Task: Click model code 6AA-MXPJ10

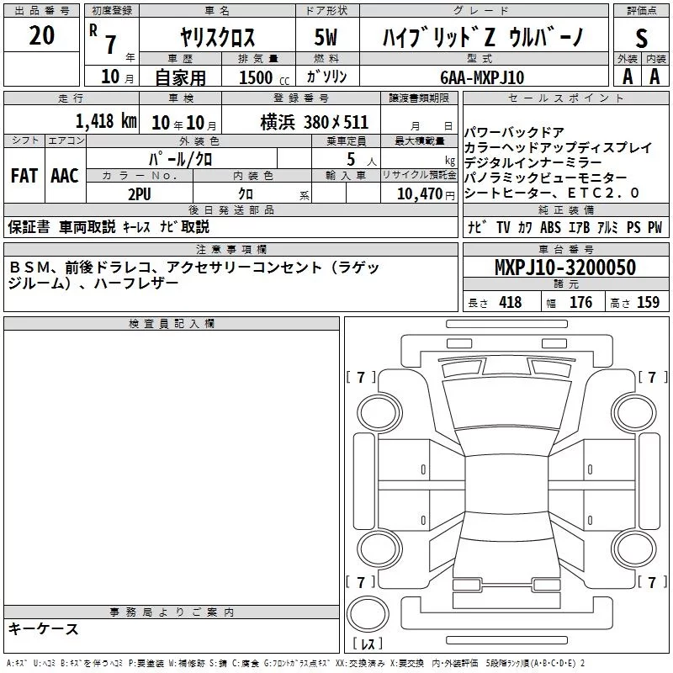Action: coord(482,77)
